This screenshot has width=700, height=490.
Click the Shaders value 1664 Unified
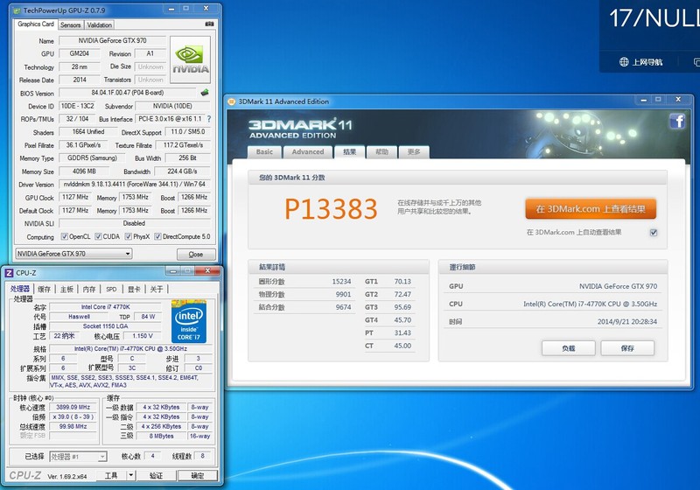point(88,131)
